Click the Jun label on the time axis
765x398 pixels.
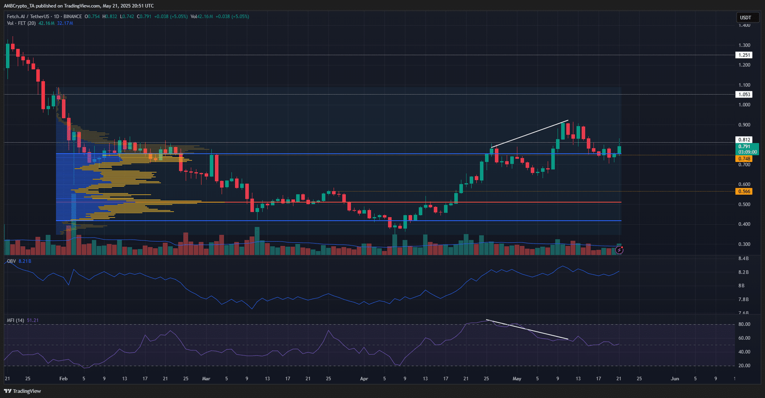tap(675, 379)
